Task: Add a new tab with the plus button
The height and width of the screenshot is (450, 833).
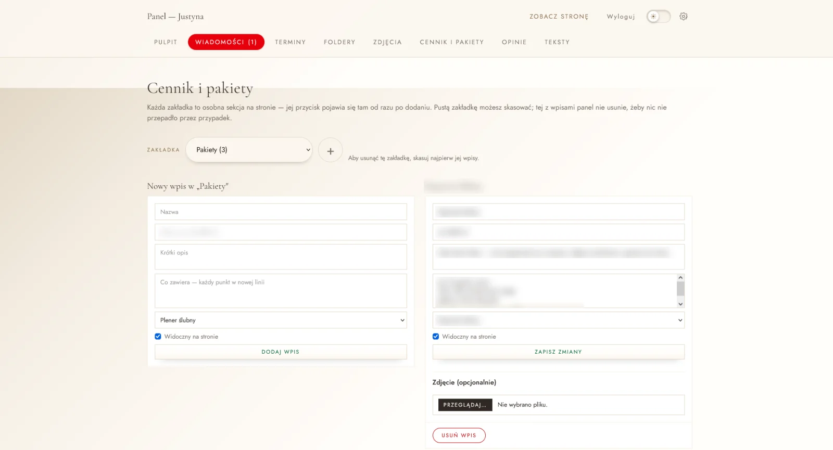Action: [x=330, y=150]
